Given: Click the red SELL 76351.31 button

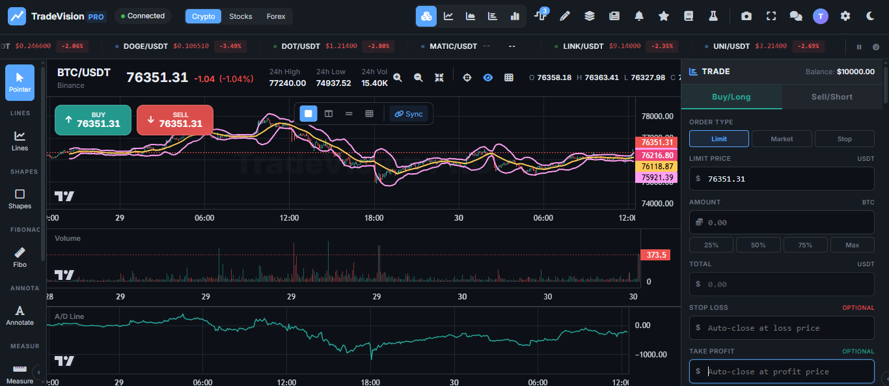Looking at the screenshot, I should click(x=175, y=120).
